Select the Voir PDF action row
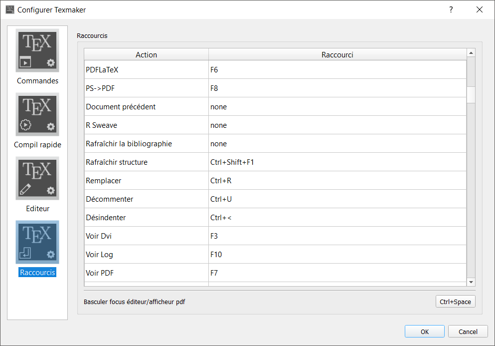This screenshot has height=346, width=495. point(146,273)
